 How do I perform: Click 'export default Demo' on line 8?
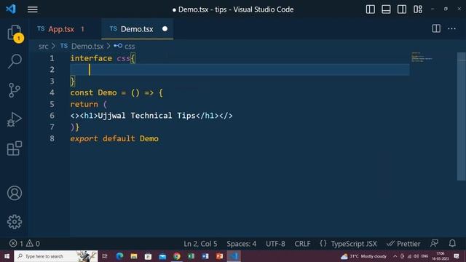click(114, 139)
